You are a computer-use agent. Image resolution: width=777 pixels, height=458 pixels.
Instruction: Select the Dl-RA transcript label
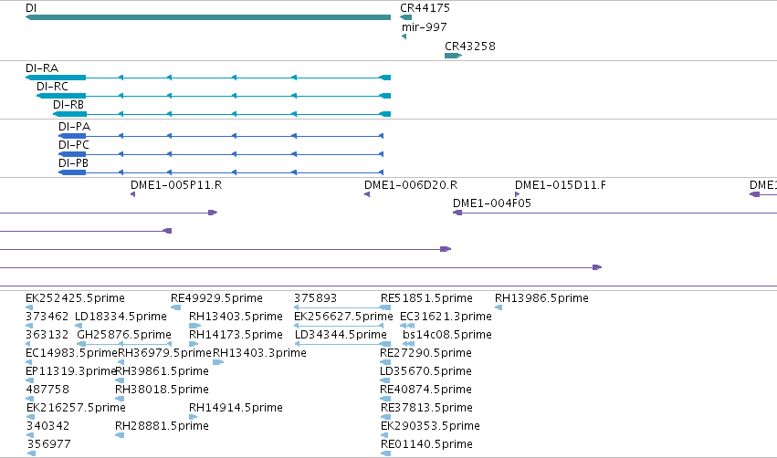click(42, 68)
